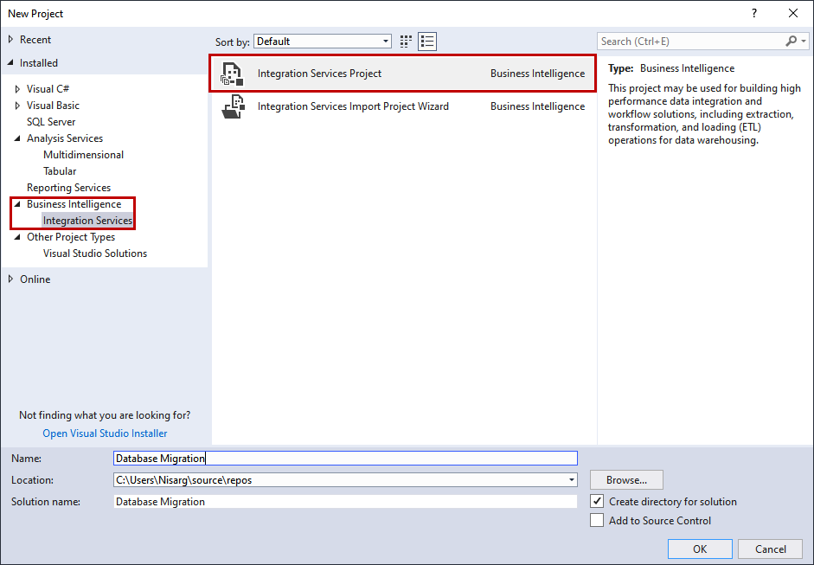Select Other Project Types label
814x565 pixels.
click(x=71, y=237)
